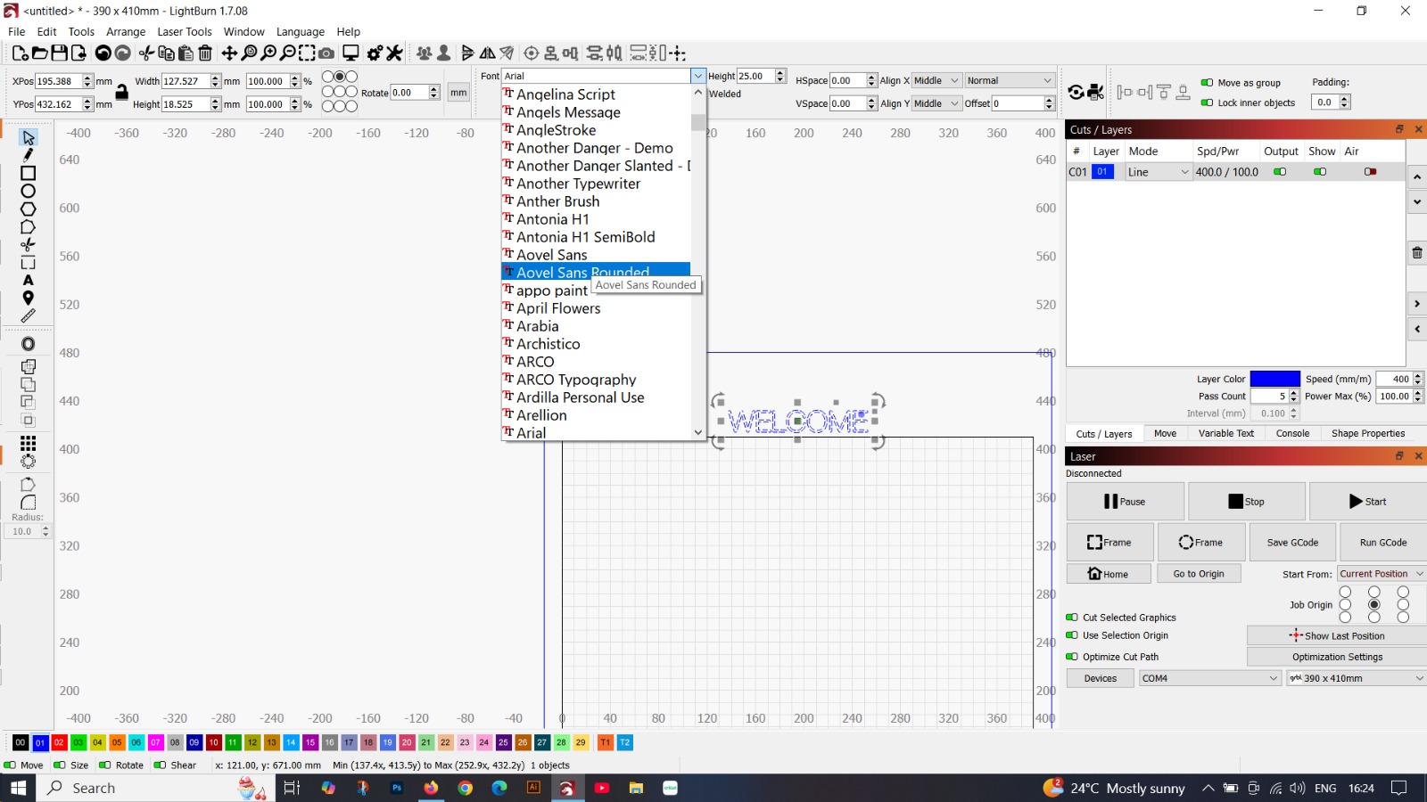This screenshot has width=1427, height=802.
Task: Open the layer Mode Line dropdown
Action: [1158, 172]
